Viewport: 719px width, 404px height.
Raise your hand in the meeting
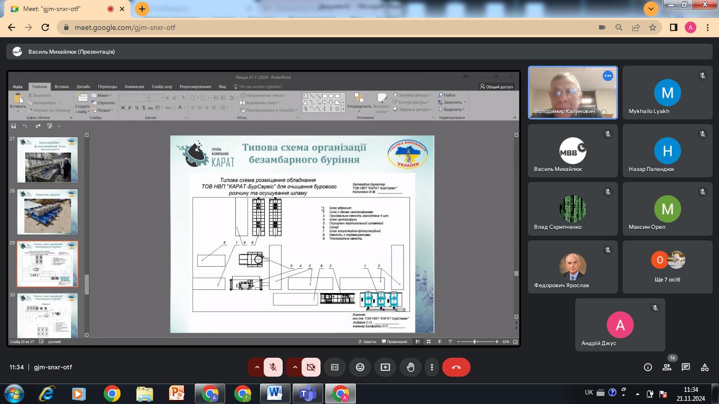pos(411,367)
